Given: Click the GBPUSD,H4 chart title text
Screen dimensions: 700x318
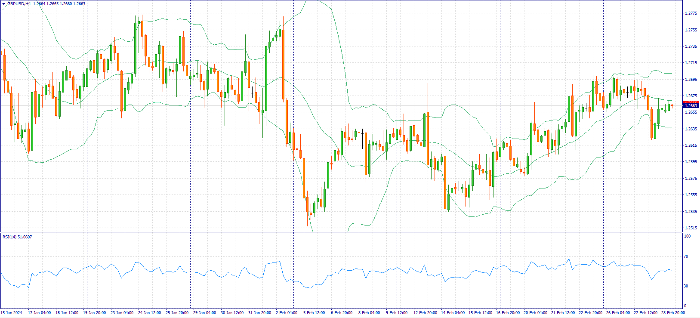Looking at the screenshot, I should [19, 4].
